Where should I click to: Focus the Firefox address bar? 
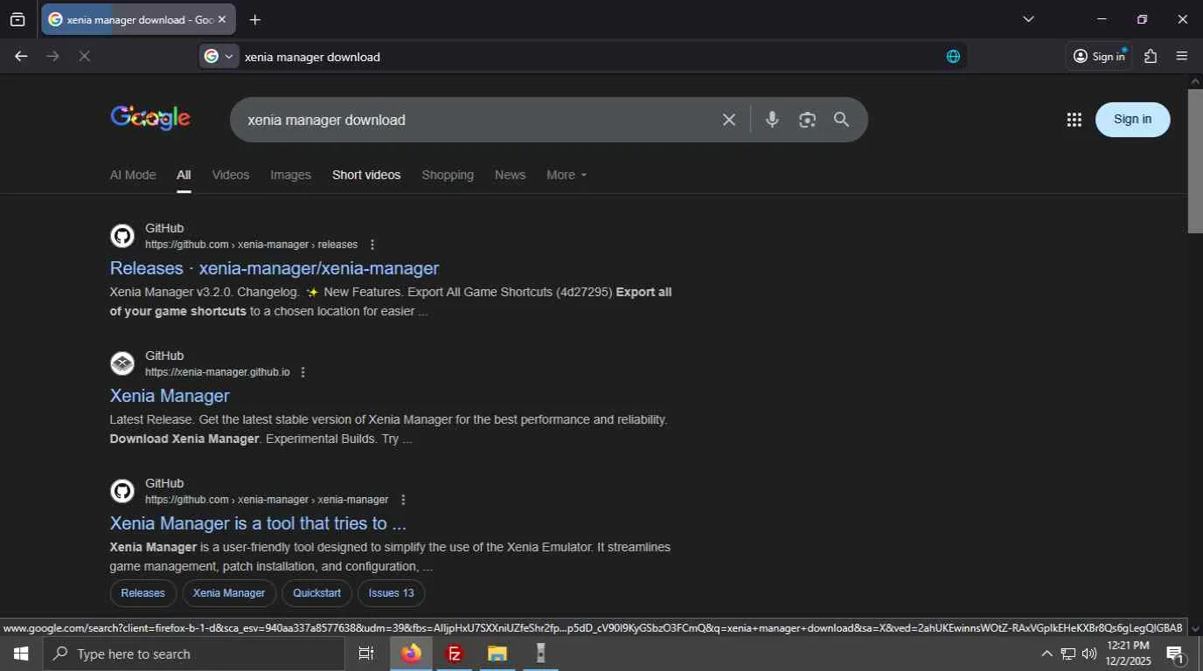click(x=586, y=56)
